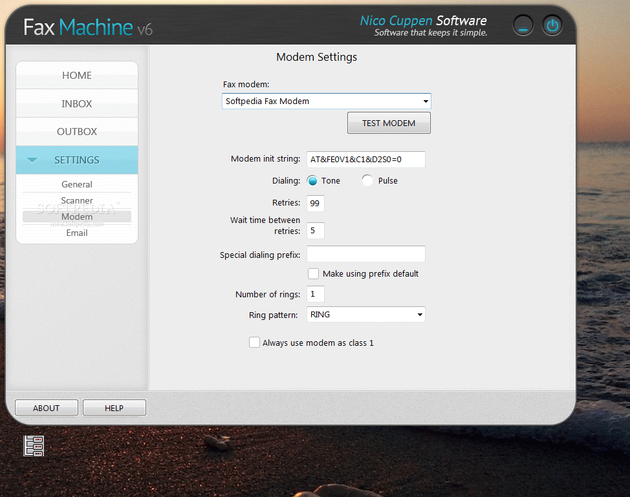Select Tone dialing option
The image size is (630, 497).
click(x=312, y=181)
